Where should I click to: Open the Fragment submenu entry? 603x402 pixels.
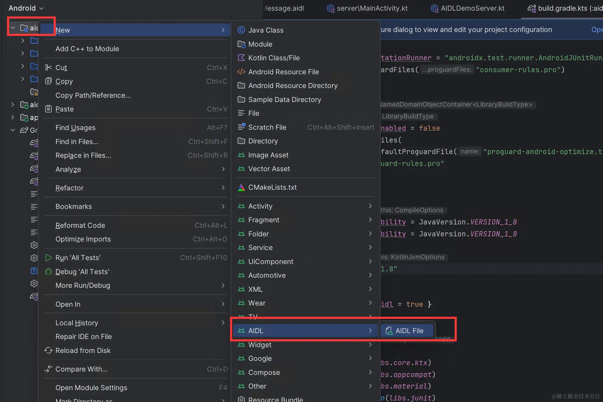(305, 220)
